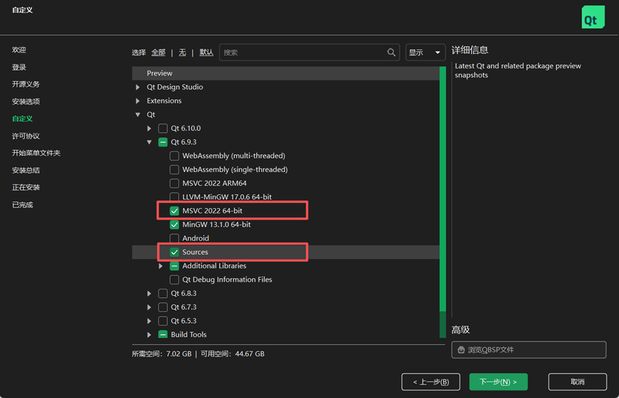Open the 安装选项 step
The height and width of the screenshot is (398, 619).
click(26, 101)
